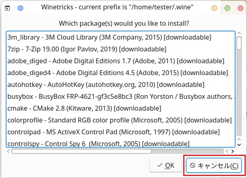Image resolution: width=247 pixels, height=178 pixels.
Task: Select the 3m_library 3M Cloud Library entry
Action: coord(109,38)
